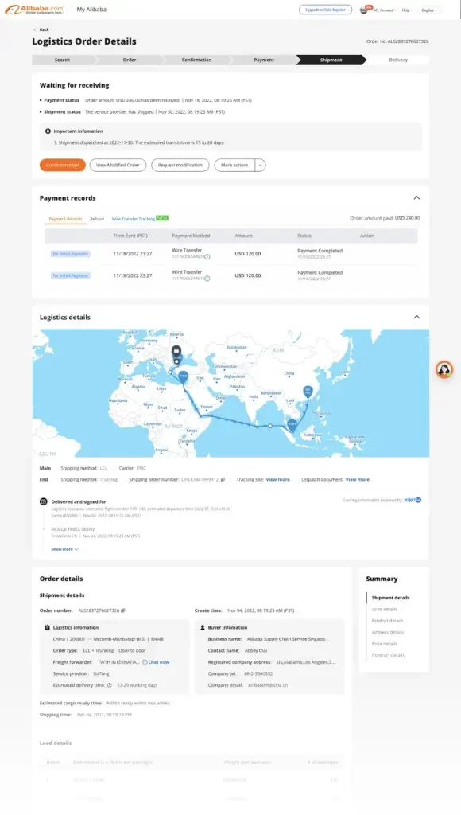The image size is (461, 815).
Task: Select the Search step
Action: click(x=62, y=60)
